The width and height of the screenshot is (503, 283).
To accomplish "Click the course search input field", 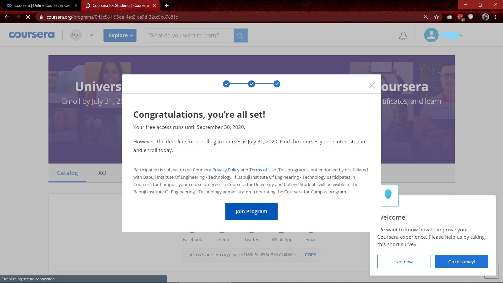I will click(x=189, y=36).
